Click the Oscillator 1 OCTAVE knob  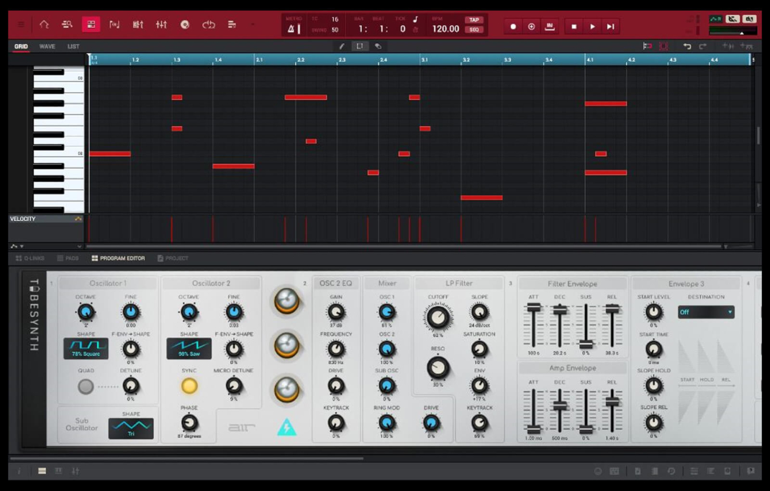coord(86,312)
